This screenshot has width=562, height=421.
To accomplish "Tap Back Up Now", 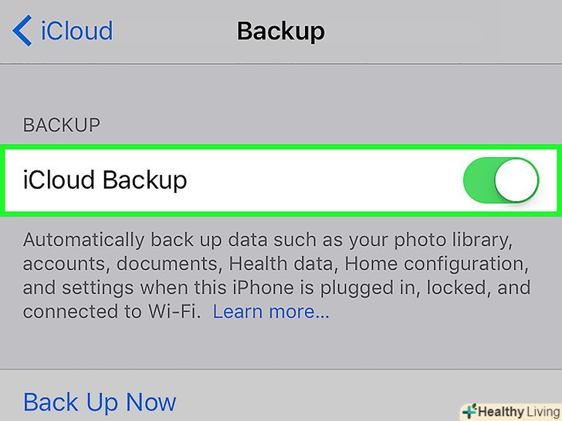I will 100,402.
